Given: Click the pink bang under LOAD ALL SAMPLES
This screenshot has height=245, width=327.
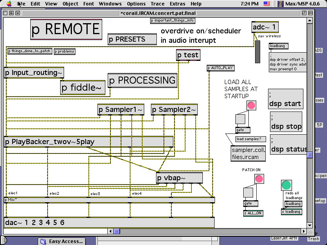Looking at the screenshot, I should pyautogui.click(x=251, y=105).
